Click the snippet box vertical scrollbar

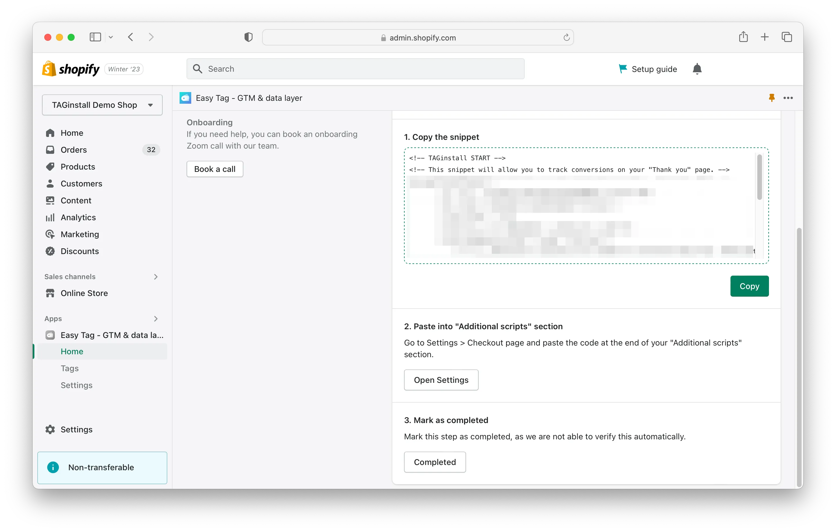coord(759,177)
